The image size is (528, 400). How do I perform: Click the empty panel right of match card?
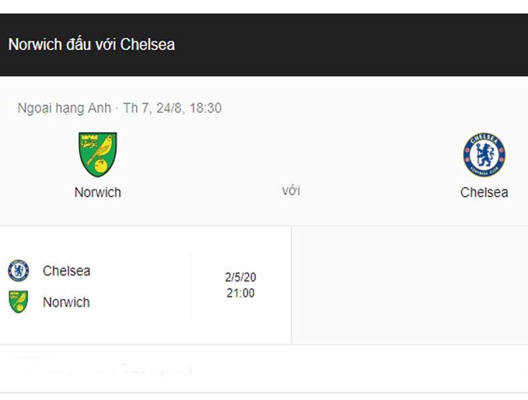coord(410,285)
